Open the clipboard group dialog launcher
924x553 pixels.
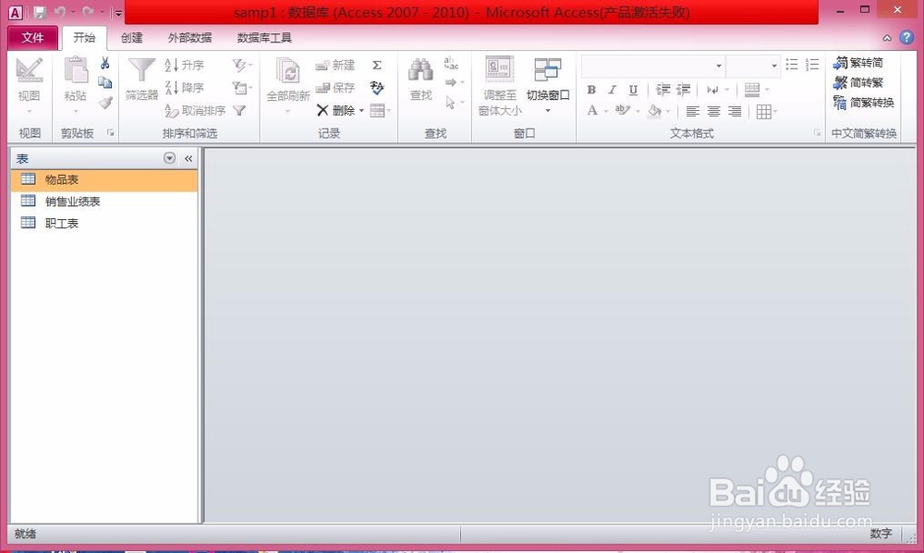110,133
